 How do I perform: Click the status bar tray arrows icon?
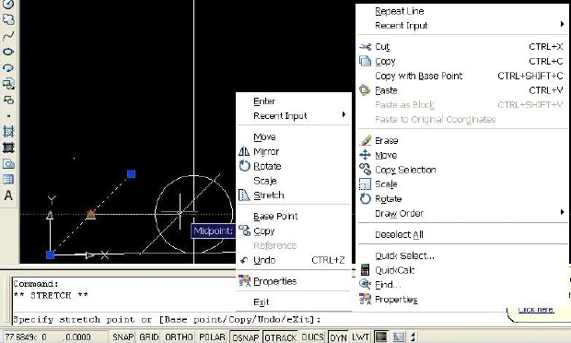pos(413,337)
